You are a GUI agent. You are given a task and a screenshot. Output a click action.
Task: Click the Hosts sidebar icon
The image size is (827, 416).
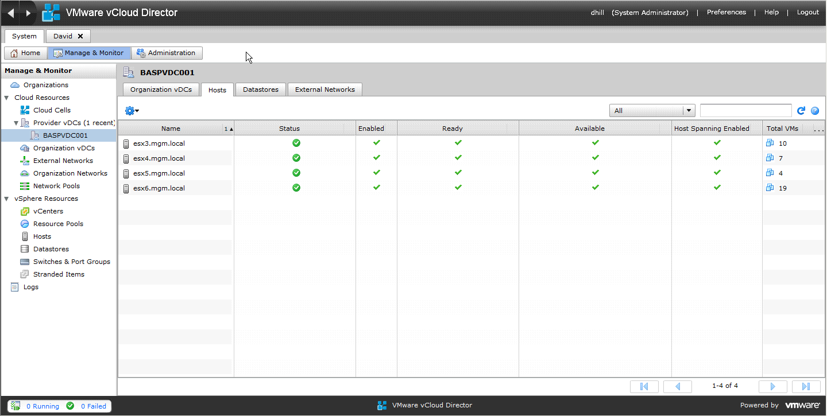(x=25, y=236)
